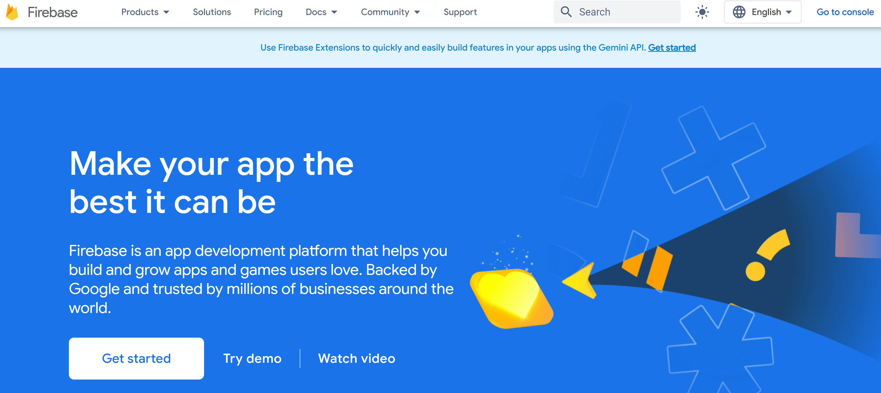Viewport: 881px width, 393px height.
Task: Click the Firebase wordmark text
Action: tap(53, 13)
